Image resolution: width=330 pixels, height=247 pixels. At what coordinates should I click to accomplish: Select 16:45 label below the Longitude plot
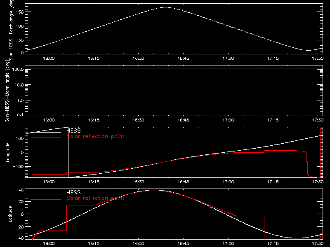point(183,182)
